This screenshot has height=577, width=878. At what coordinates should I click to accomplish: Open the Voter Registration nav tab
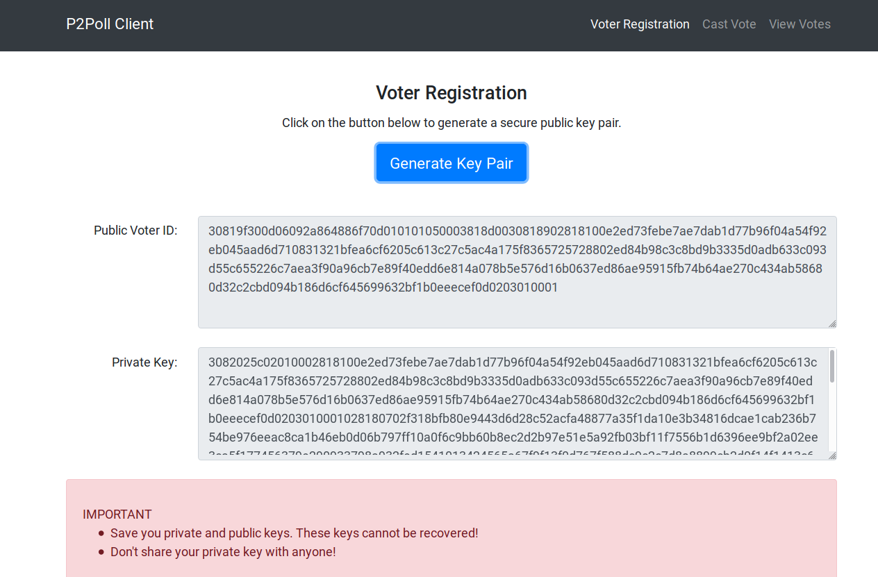click(640, 24)
